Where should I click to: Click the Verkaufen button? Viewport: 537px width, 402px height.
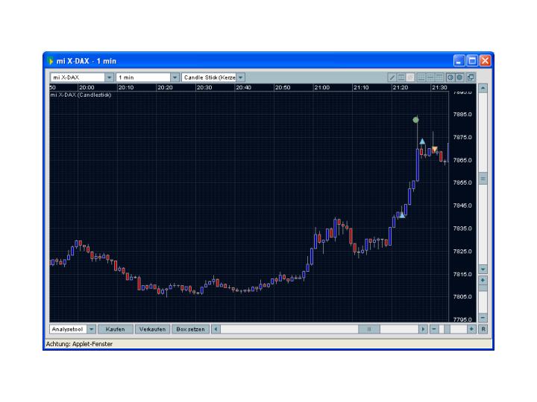152,329
